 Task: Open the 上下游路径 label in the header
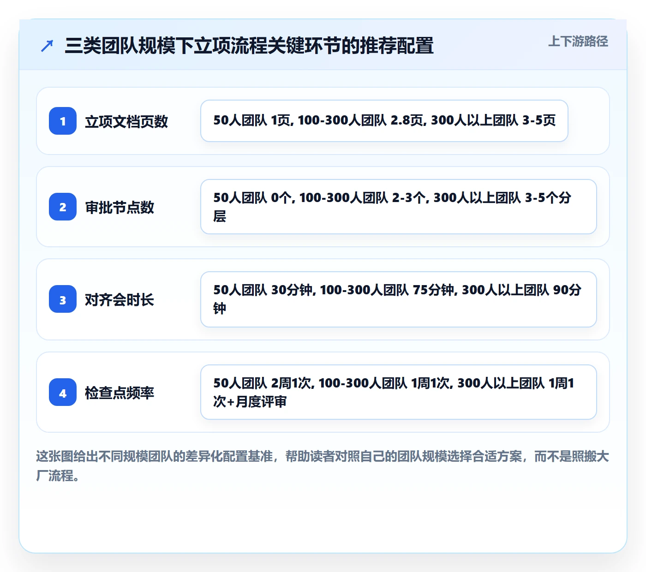pos(578,42)
